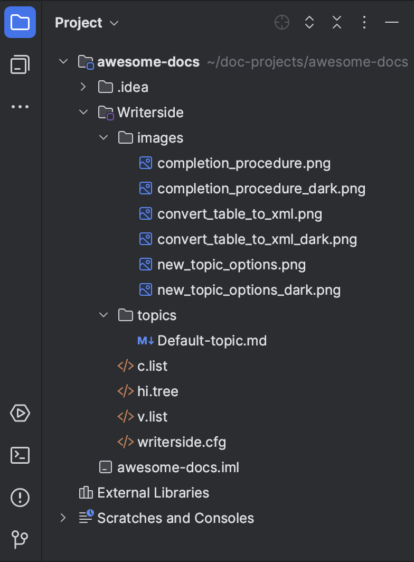Viewport: 414px width, 562px height.
Task: Select Opened File in the project tree
Action: [x=281, y=22]
